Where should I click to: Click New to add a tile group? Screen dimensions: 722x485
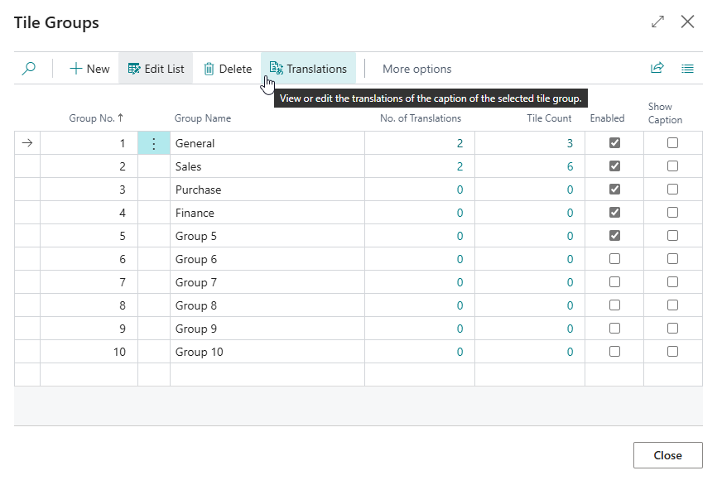(x=89, y=69)
